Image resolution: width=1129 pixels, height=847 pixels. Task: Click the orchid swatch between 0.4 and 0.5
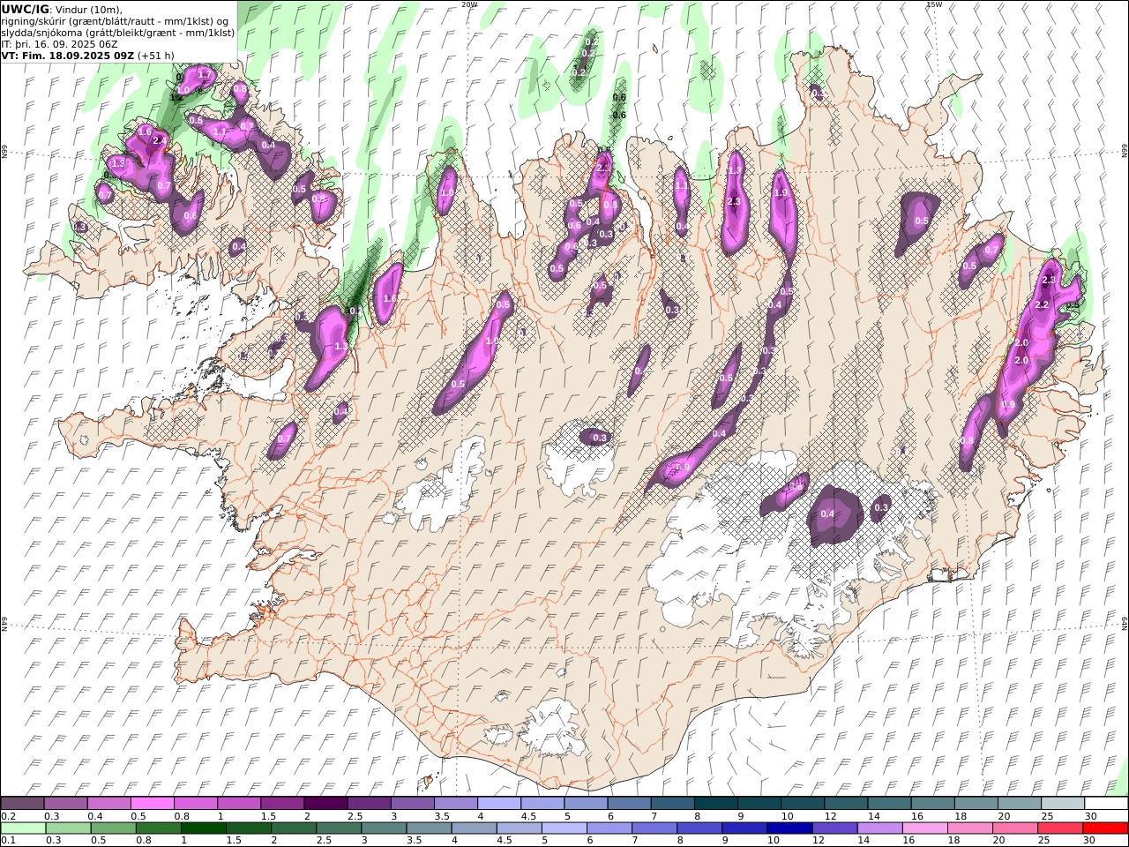pos(108,803)
